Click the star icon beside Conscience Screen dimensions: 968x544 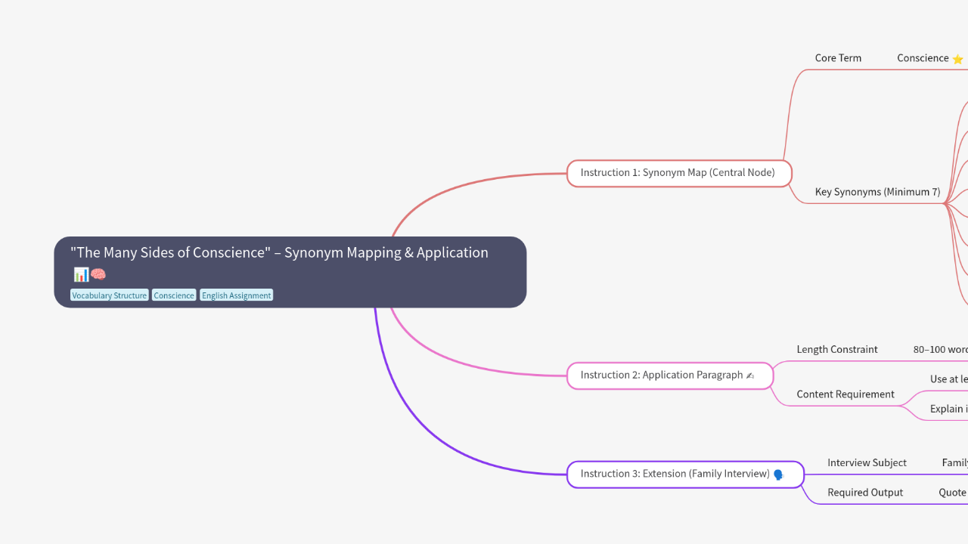tap(957, 59)
